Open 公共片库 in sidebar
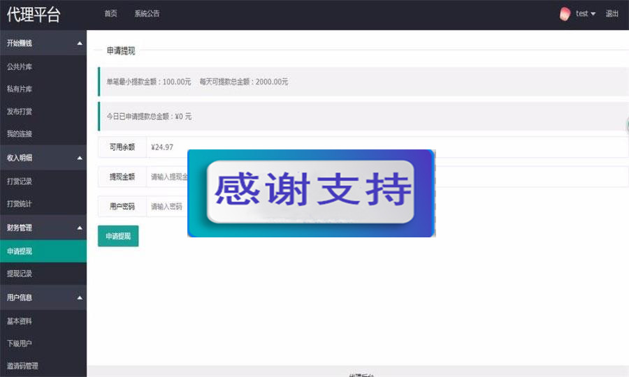 [x=43, y=66]
